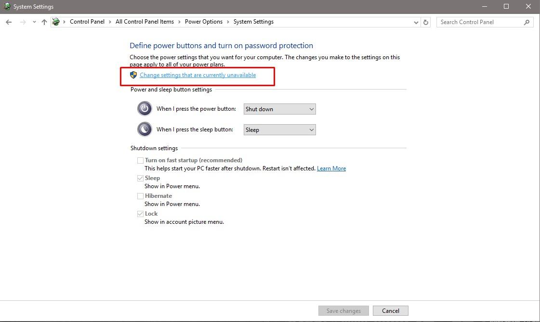Image resolution: width=540 pixels, height=322 pixels.
Task: Go back with the back arrow
Action: (x=9, y=22)
